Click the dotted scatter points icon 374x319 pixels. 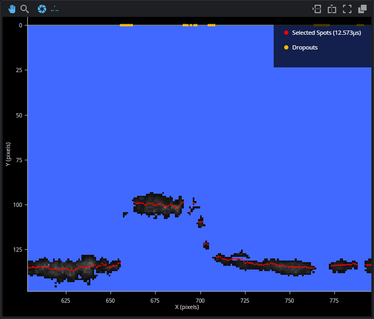pyautogui.click(x=55, y=9)
